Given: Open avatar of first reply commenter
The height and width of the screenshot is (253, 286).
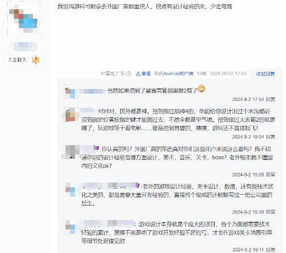Looking at the screenshot, I should [x=71, y=92].
